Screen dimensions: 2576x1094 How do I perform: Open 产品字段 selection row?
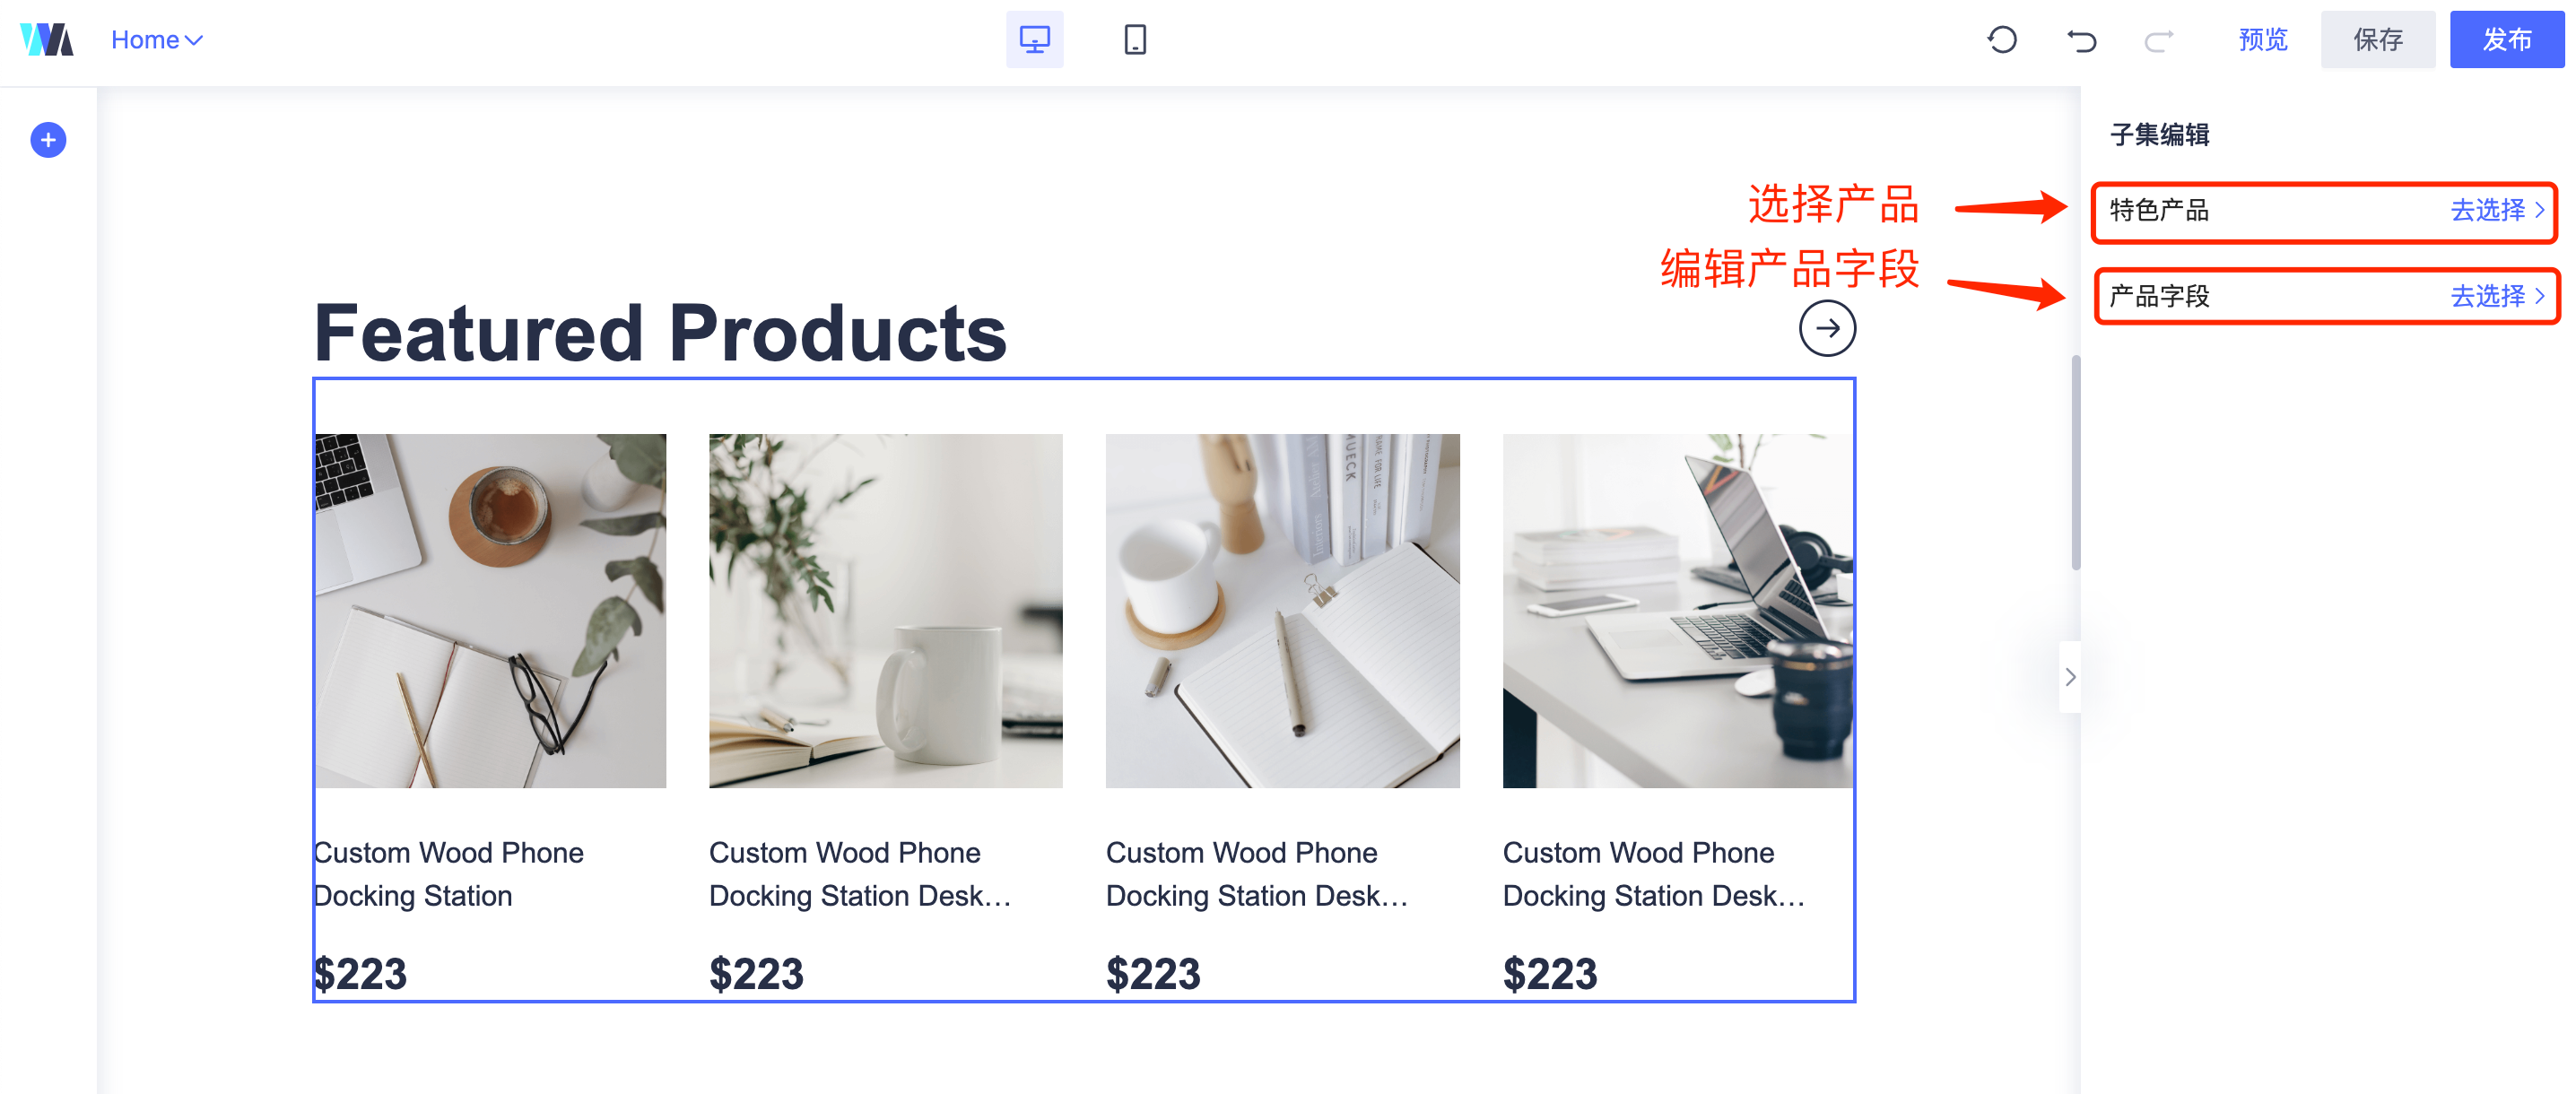point(2324,296)
